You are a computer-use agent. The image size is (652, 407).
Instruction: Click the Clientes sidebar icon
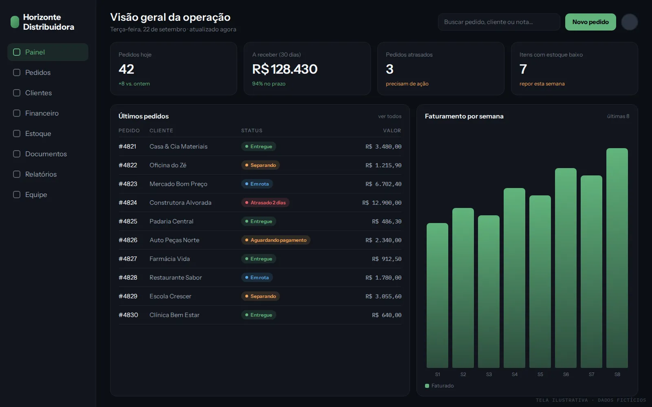(17, 93)
